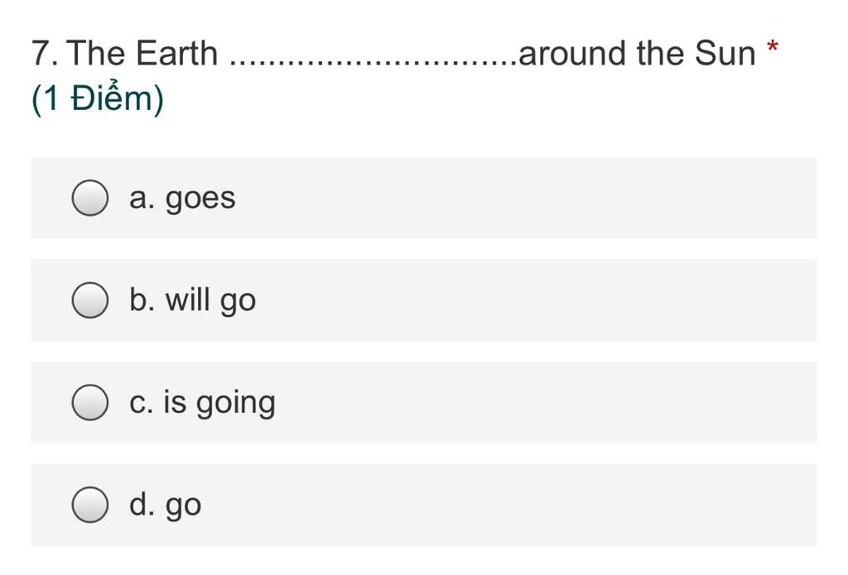Click empty gray area of the 'will go' option row

536,300
